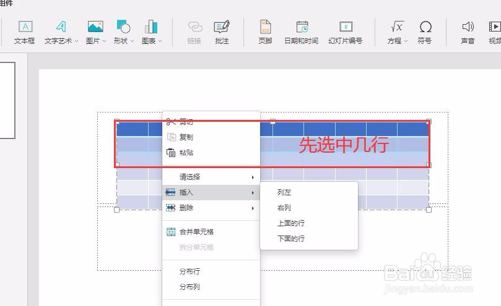Click the copy icon beside 复制
This screenshot has height=306, width=501.
[172, 137]
